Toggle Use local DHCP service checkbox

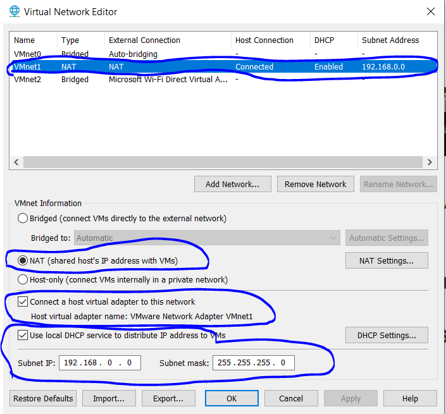click(x=23, y=335)
